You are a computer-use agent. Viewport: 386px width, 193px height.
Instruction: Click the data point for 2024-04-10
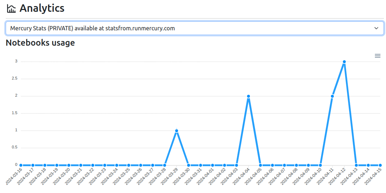[320, 165]
